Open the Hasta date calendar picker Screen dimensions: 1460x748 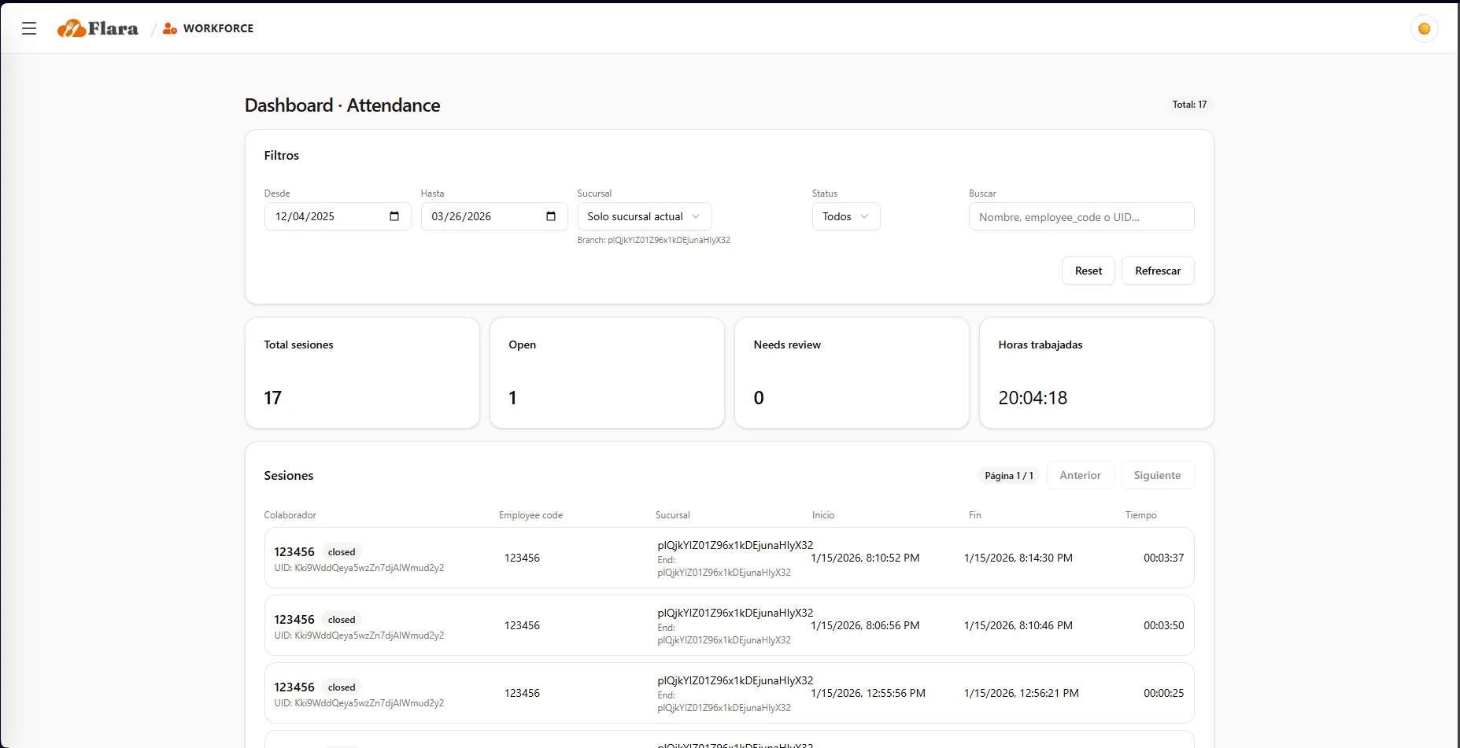pos(551,216)
